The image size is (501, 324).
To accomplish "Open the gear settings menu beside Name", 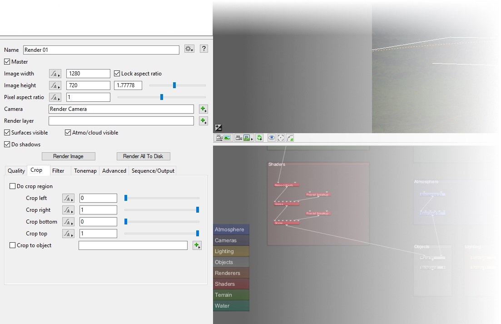I will pyautogui.click(x=189, y=49).
